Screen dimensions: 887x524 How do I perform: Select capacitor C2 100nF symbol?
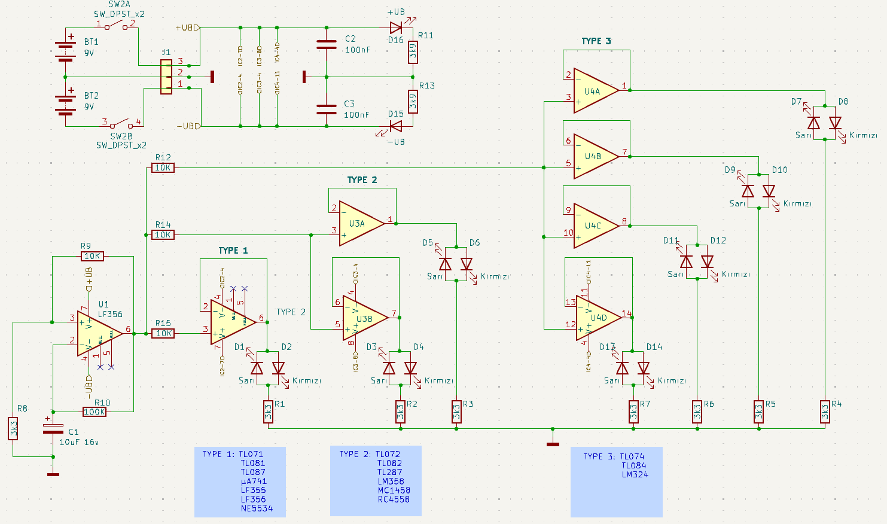[327, 44]
